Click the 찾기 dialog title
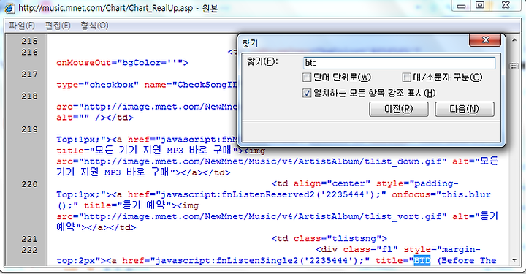 coord(250,43)
